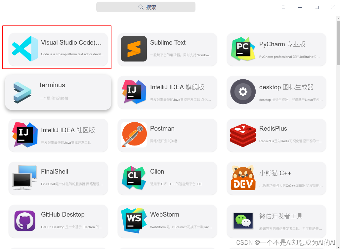The height and width of the screenshot is (249, 340).
Task: Select the Postman title text
Action: point(162,129)
